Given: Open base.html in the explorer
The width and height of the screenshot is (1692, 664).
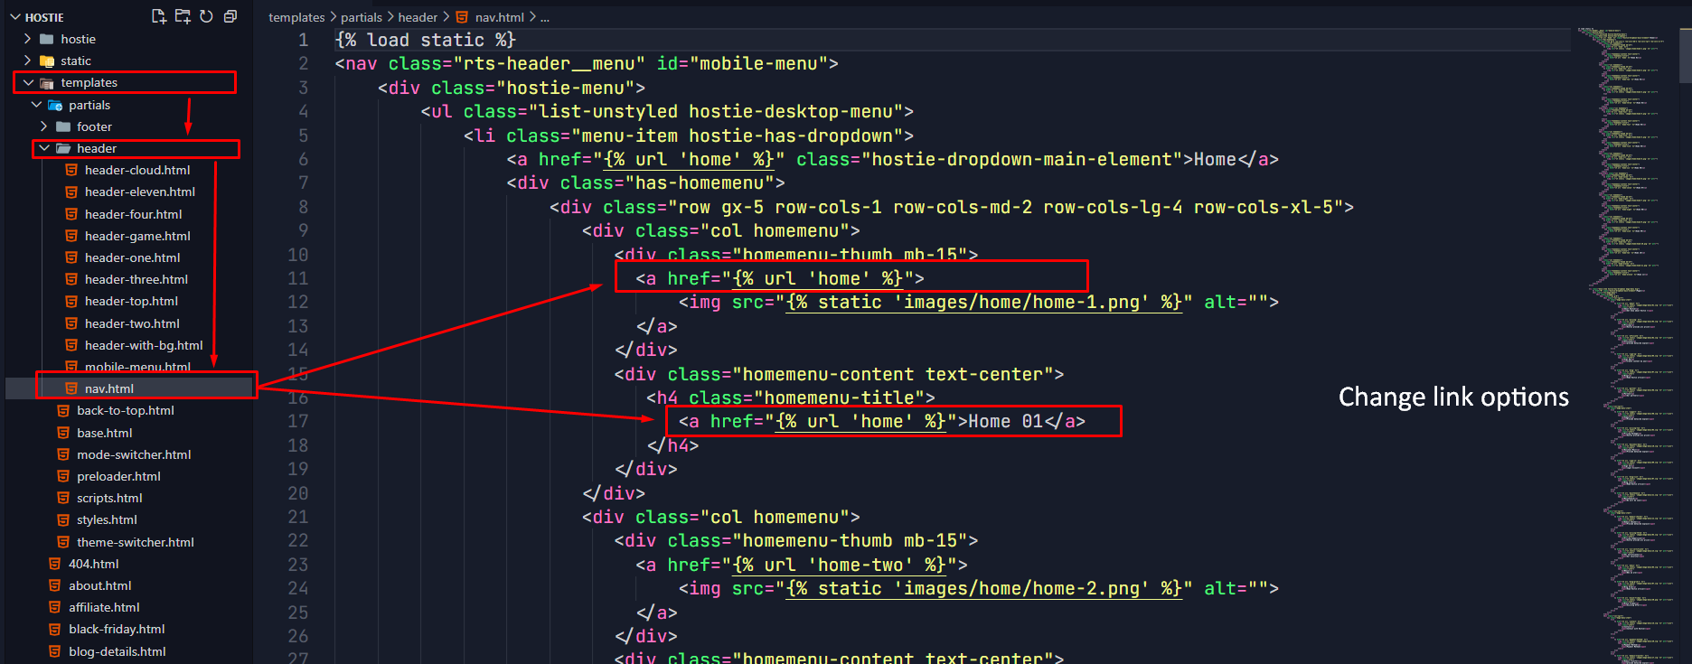Looking at the screenshot, I should click(104, 433).
